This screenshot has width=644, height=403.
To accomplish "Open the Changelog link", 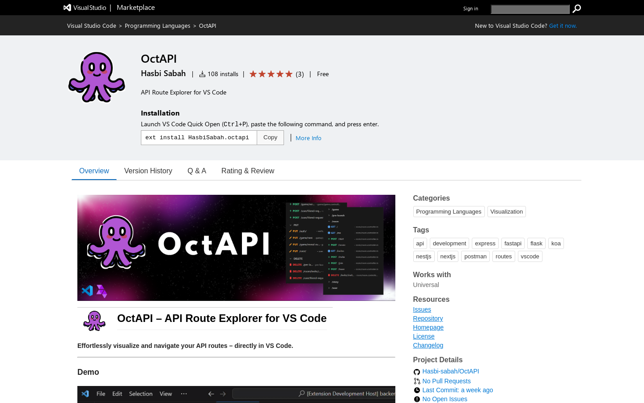I will click(428, 345).
